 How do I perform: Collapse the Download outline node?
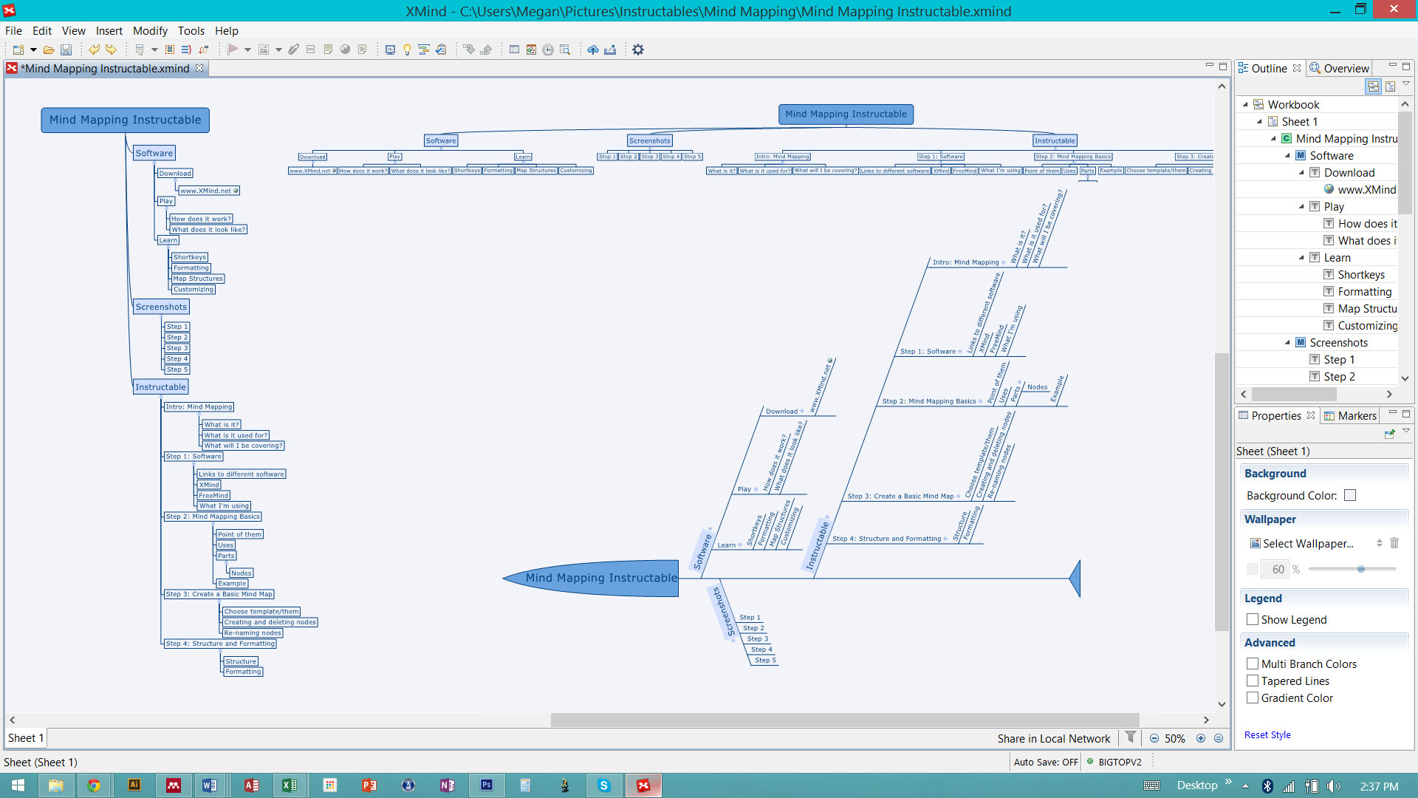point(1301,173)
